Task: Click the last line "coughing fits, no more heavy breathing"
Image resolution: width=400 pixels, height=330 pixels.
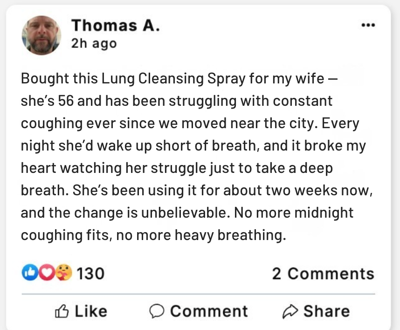Action: coord(152,235)
